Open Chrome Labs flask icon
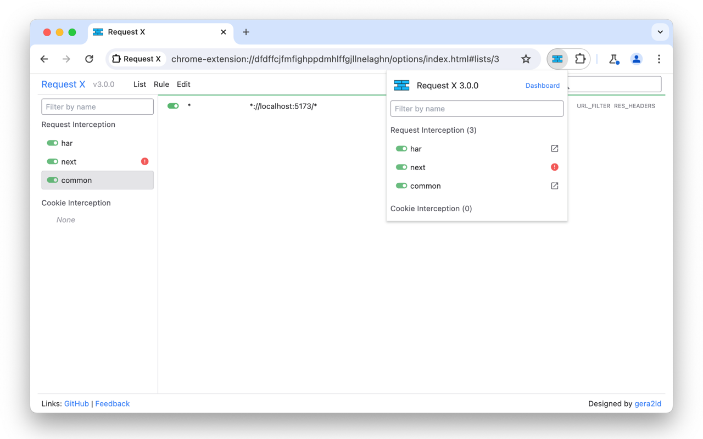 tap(614, 59)
